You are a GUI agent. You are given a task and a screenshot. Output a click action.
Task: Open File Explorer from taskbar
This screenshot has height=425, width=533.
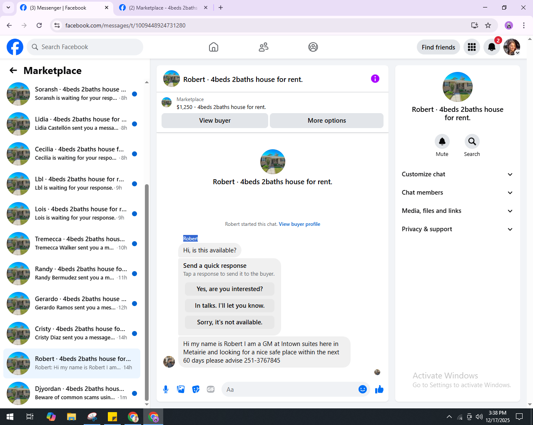[72, 417]
